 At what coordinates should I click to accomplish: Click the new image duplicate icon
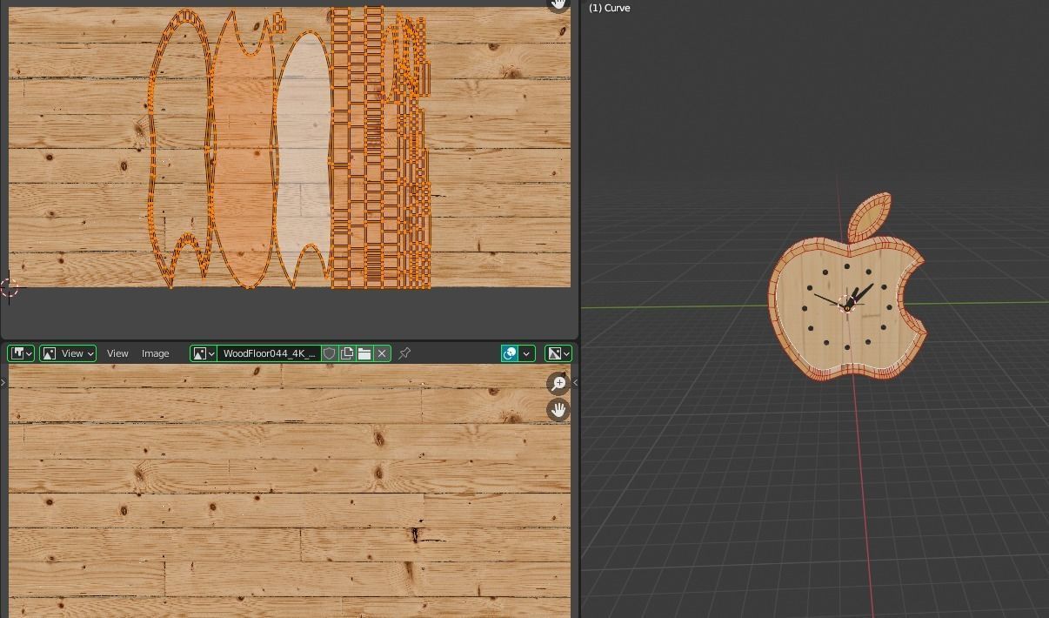click(347, 353)
